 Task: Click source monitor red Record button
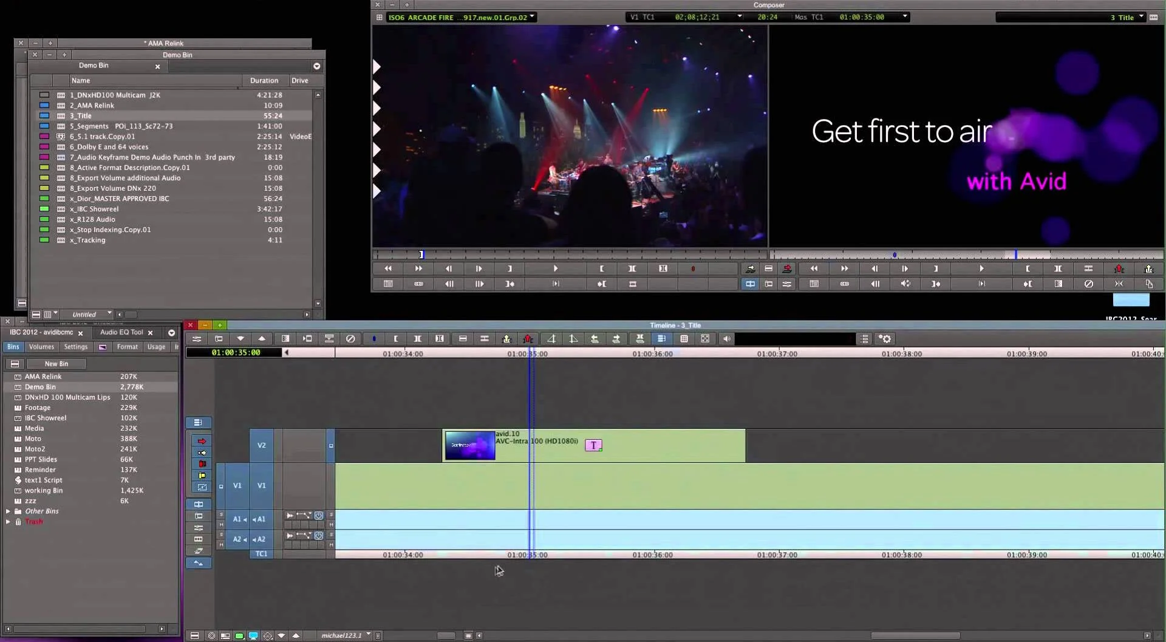(693, 268)
